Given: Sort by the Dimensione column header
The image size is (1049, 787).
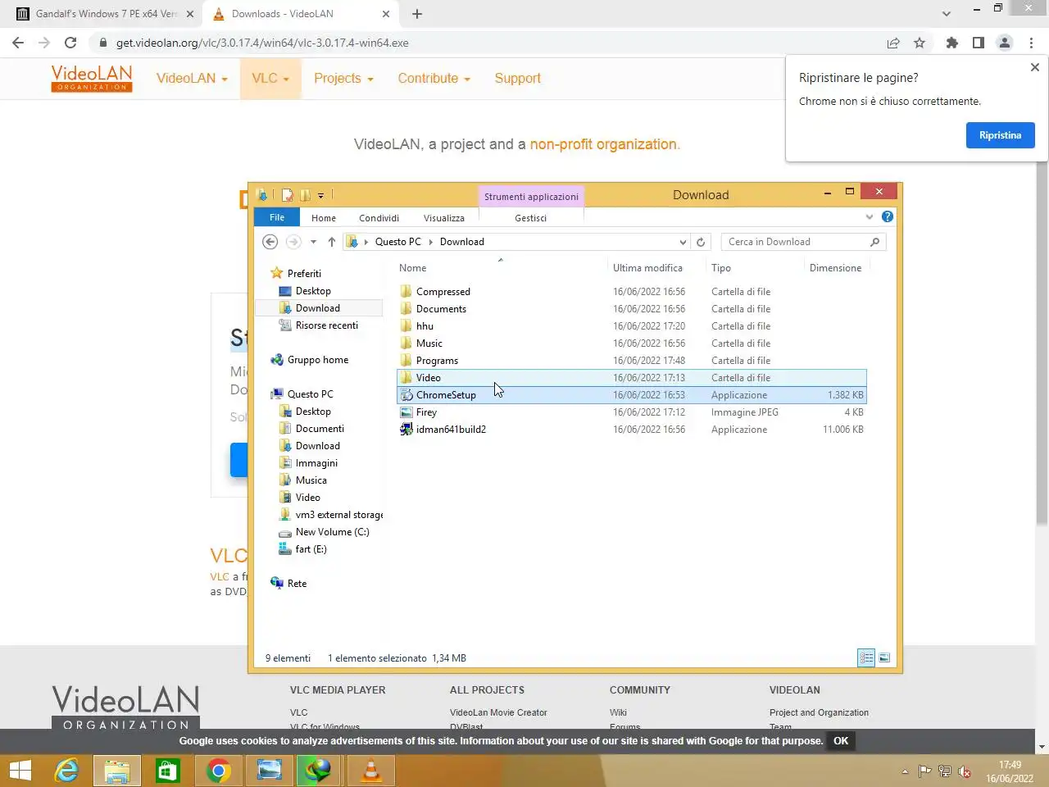Looking at the screenshot, I should point(836,268).
